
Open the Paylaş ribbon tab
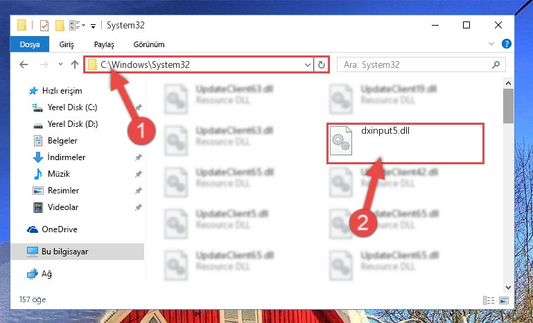click(x=104, y=44)
